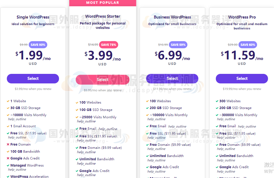Click help icon under Business plan's Google Ads Credit
The height and width of the screenshot is (178, 274).
point(156,171)
